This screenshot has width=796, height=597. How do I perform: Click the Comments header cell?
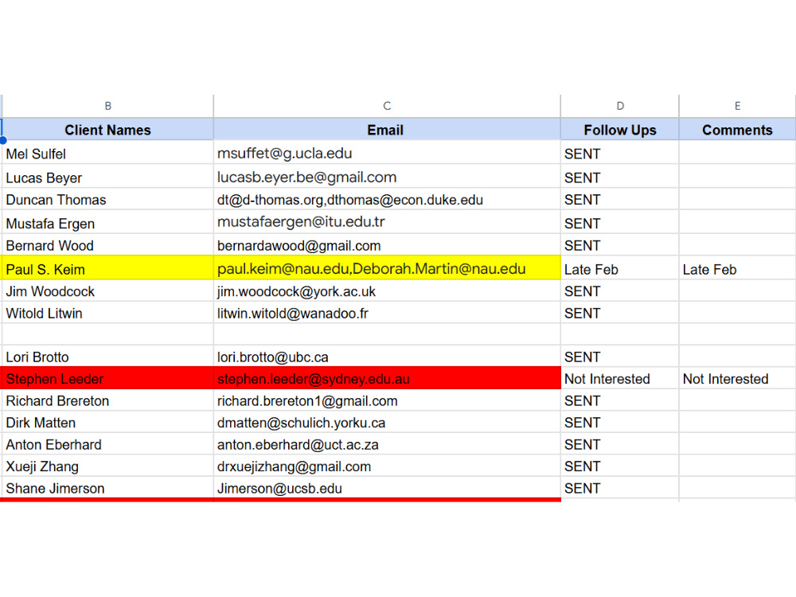[x=737, y=130]
